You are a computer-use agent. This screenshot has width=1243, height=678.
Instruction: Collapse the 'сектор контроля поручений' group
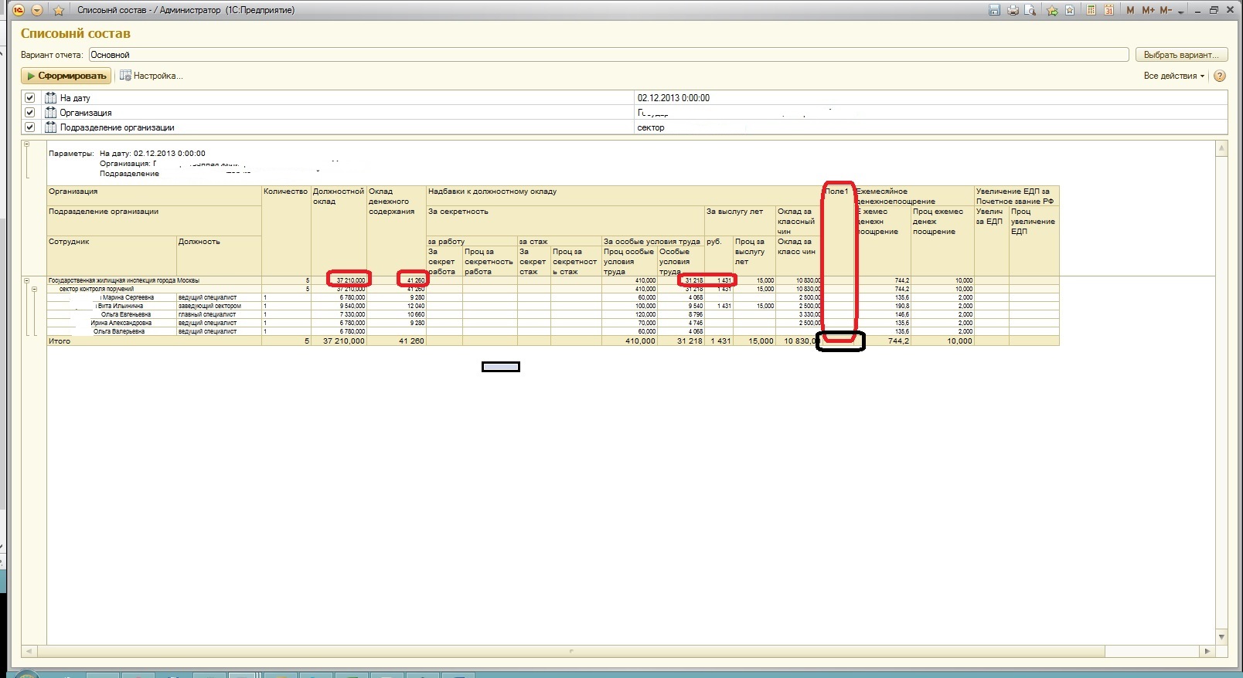(x=34, y=290)
